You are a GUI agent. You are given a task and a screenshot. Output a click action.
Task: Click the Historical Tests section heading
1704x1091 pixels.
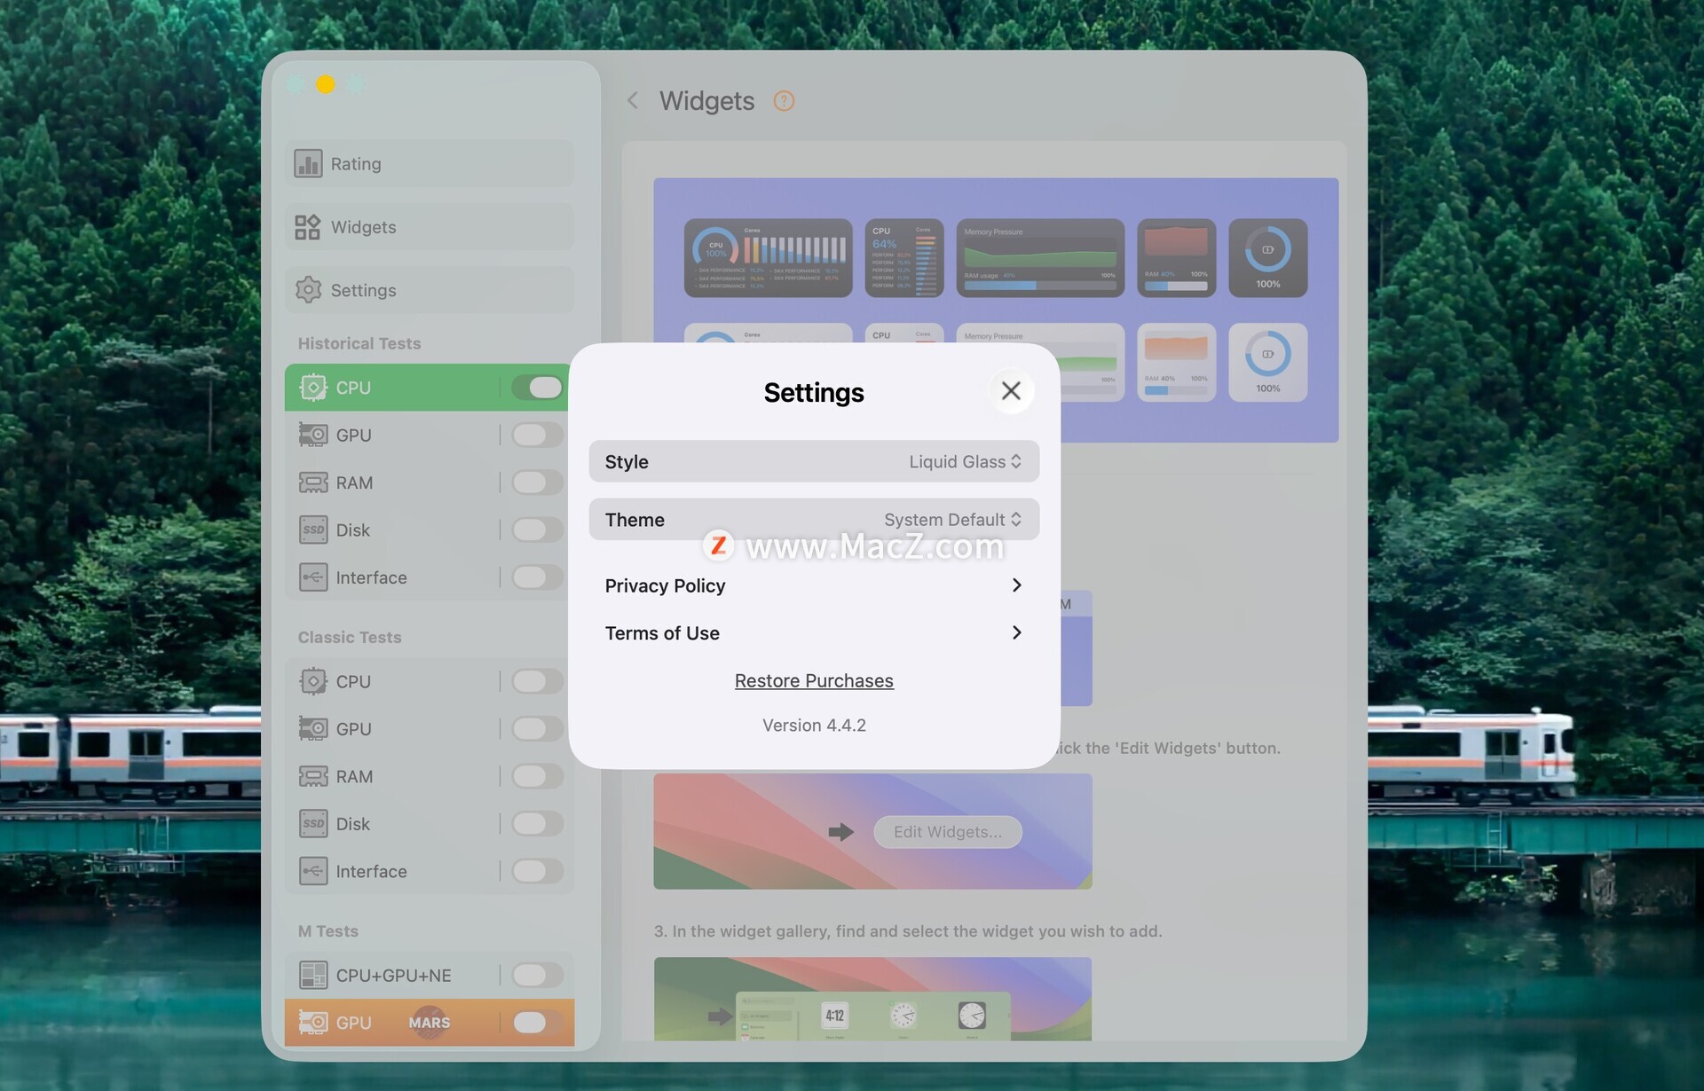[359, 343]
